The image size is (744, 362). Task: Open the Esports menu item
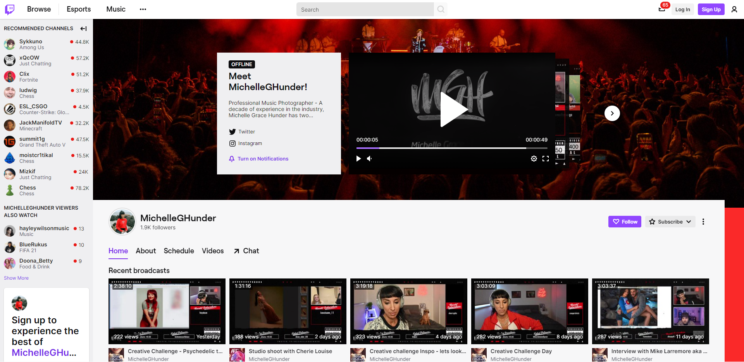(79, 9)
